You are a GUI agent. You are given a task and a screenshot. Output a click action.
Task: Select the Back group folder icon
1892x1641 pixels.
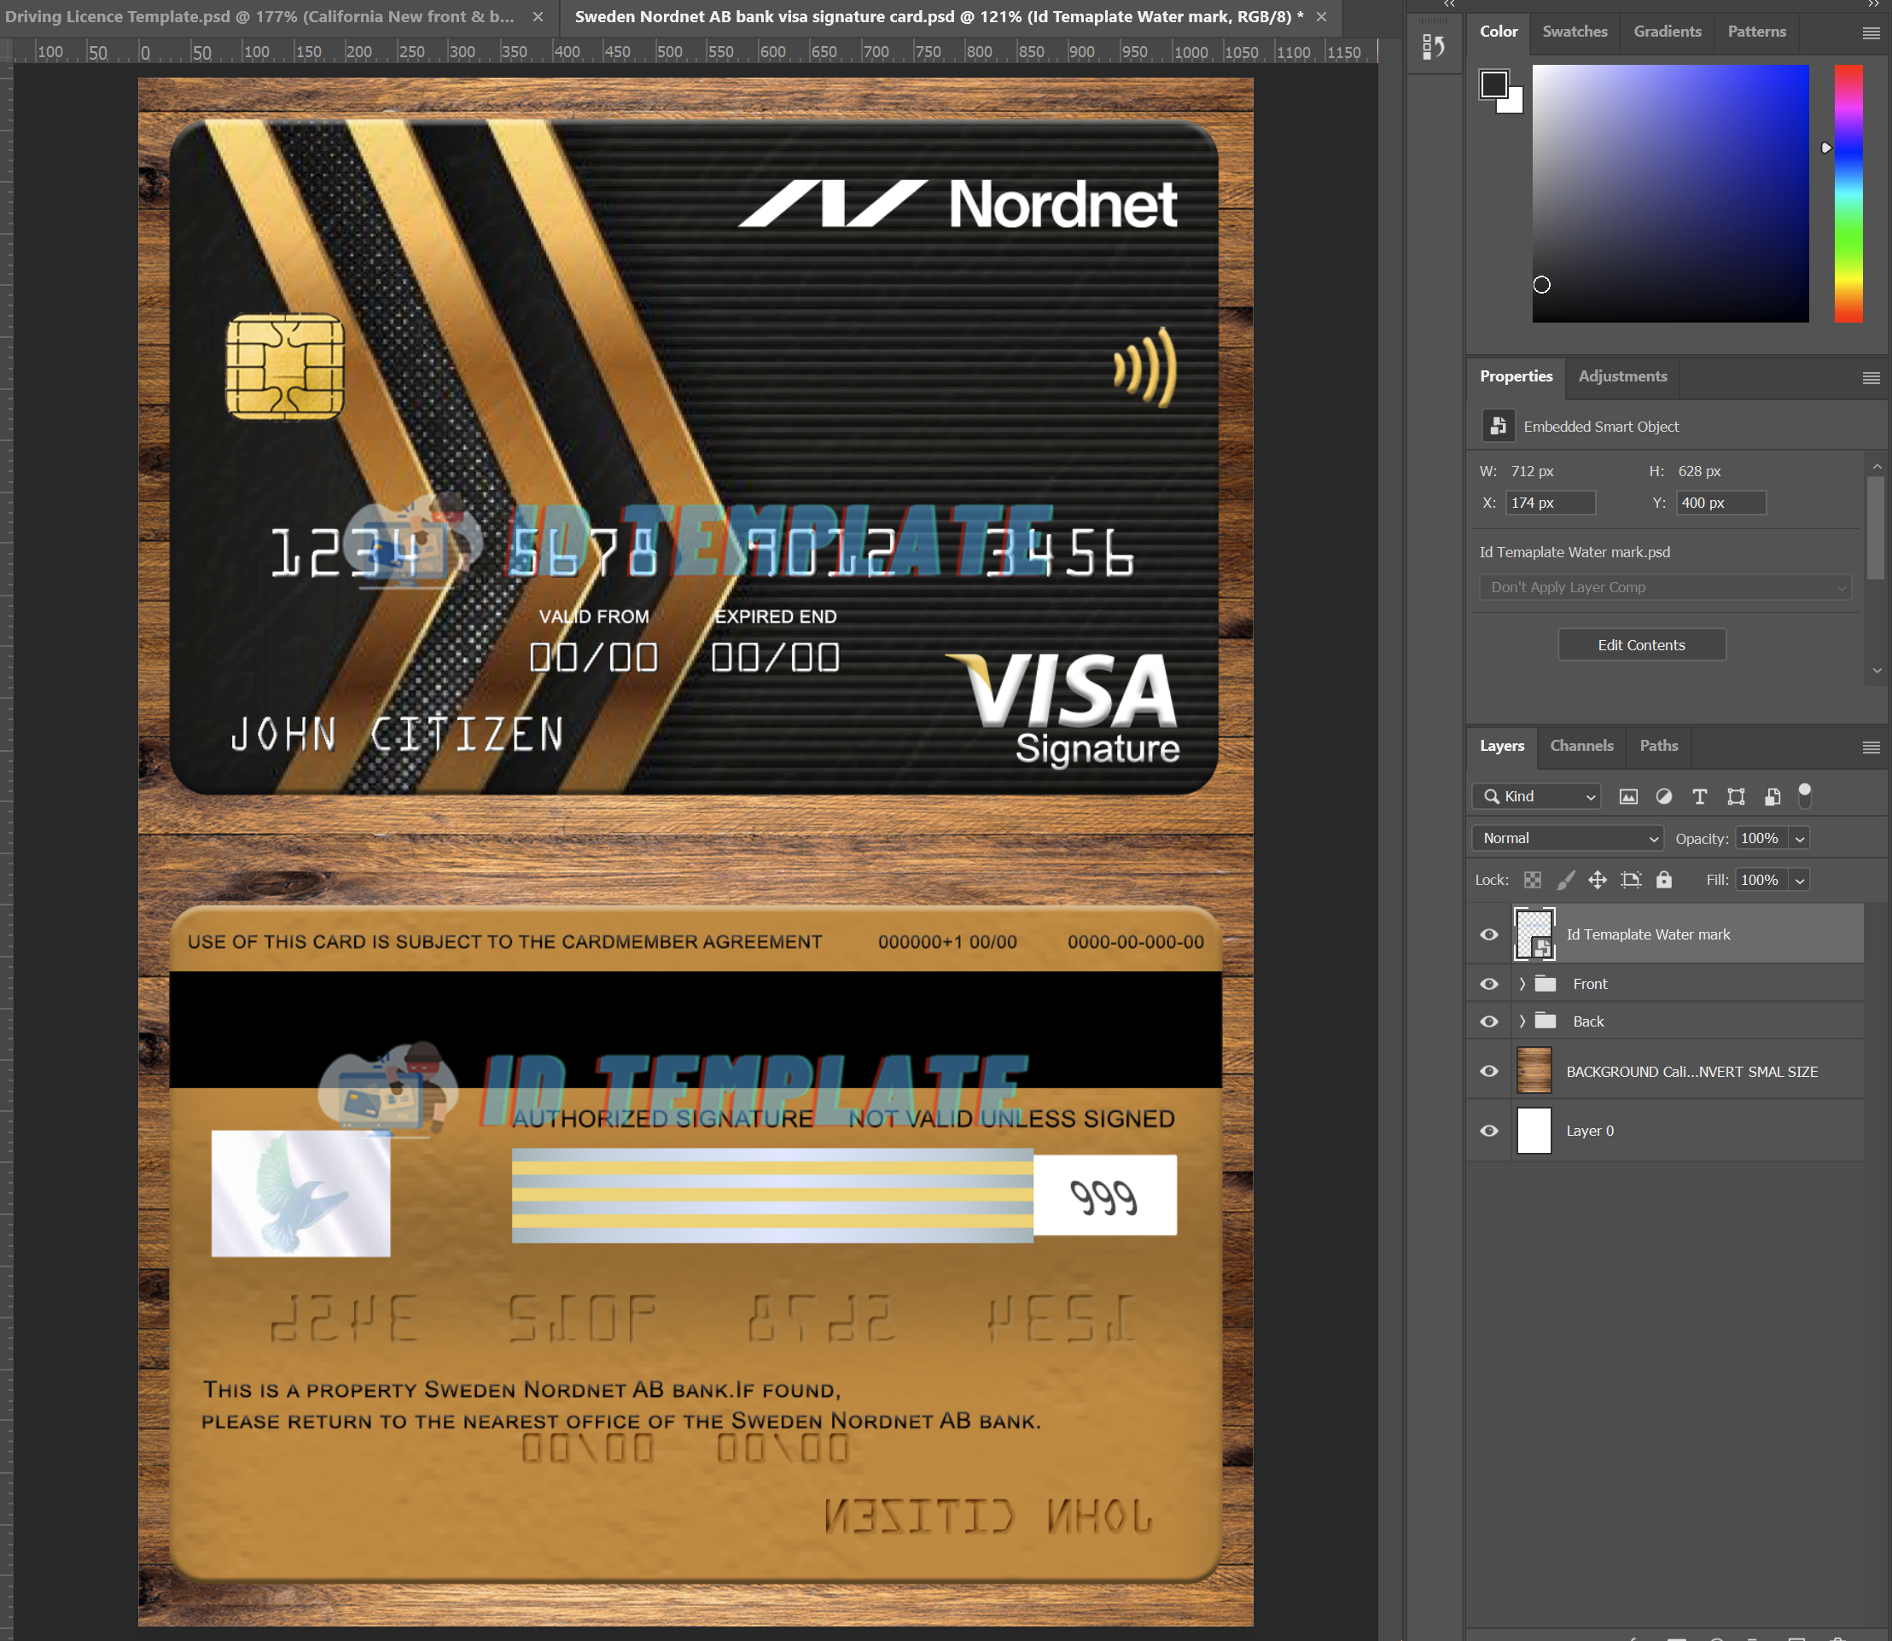pyautogui.click(x=1546, y=1021)
